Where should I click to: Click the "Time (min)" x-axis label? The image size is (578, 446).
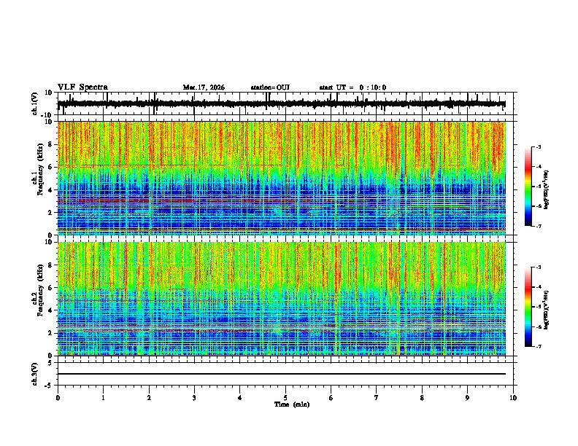point(292,404)
